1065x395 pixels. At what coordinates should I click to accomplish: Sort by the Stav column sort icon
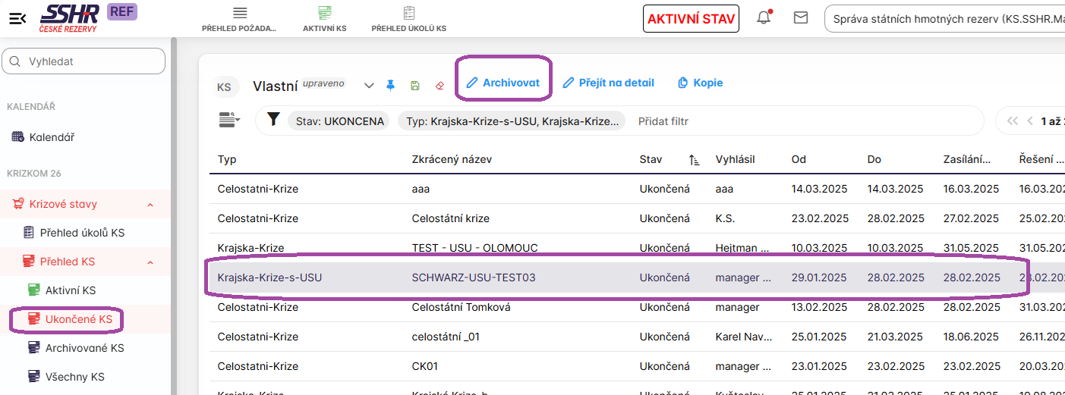pos(694,160)
